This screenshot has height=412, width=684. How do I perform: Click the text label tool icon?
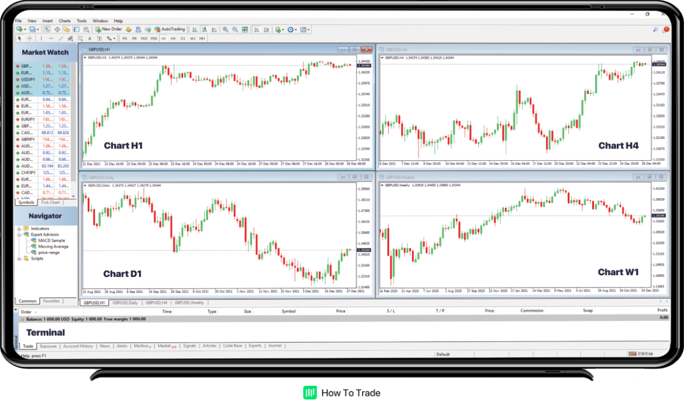pos(99,37)
